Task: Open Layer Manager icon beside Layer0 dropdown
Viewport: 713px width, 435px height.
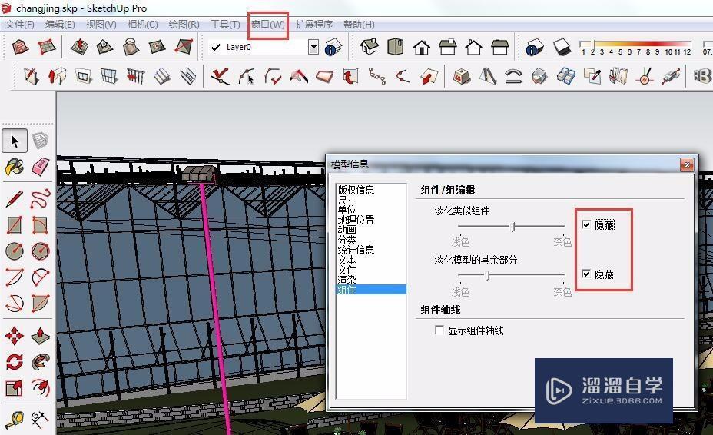Action: (x=333, y=47)
